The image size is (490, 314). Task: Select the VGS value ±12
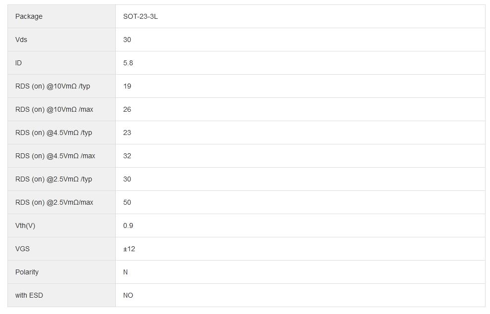click(x=129, y=249)
